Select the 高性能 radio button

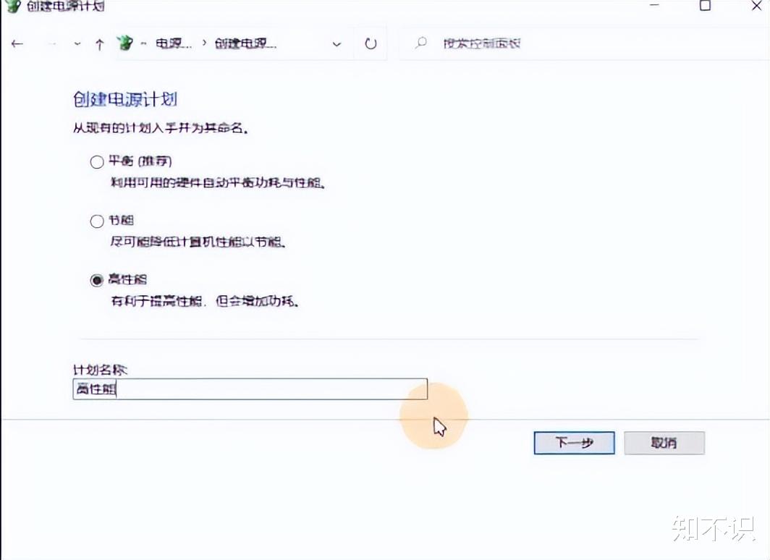pos(97,280)
